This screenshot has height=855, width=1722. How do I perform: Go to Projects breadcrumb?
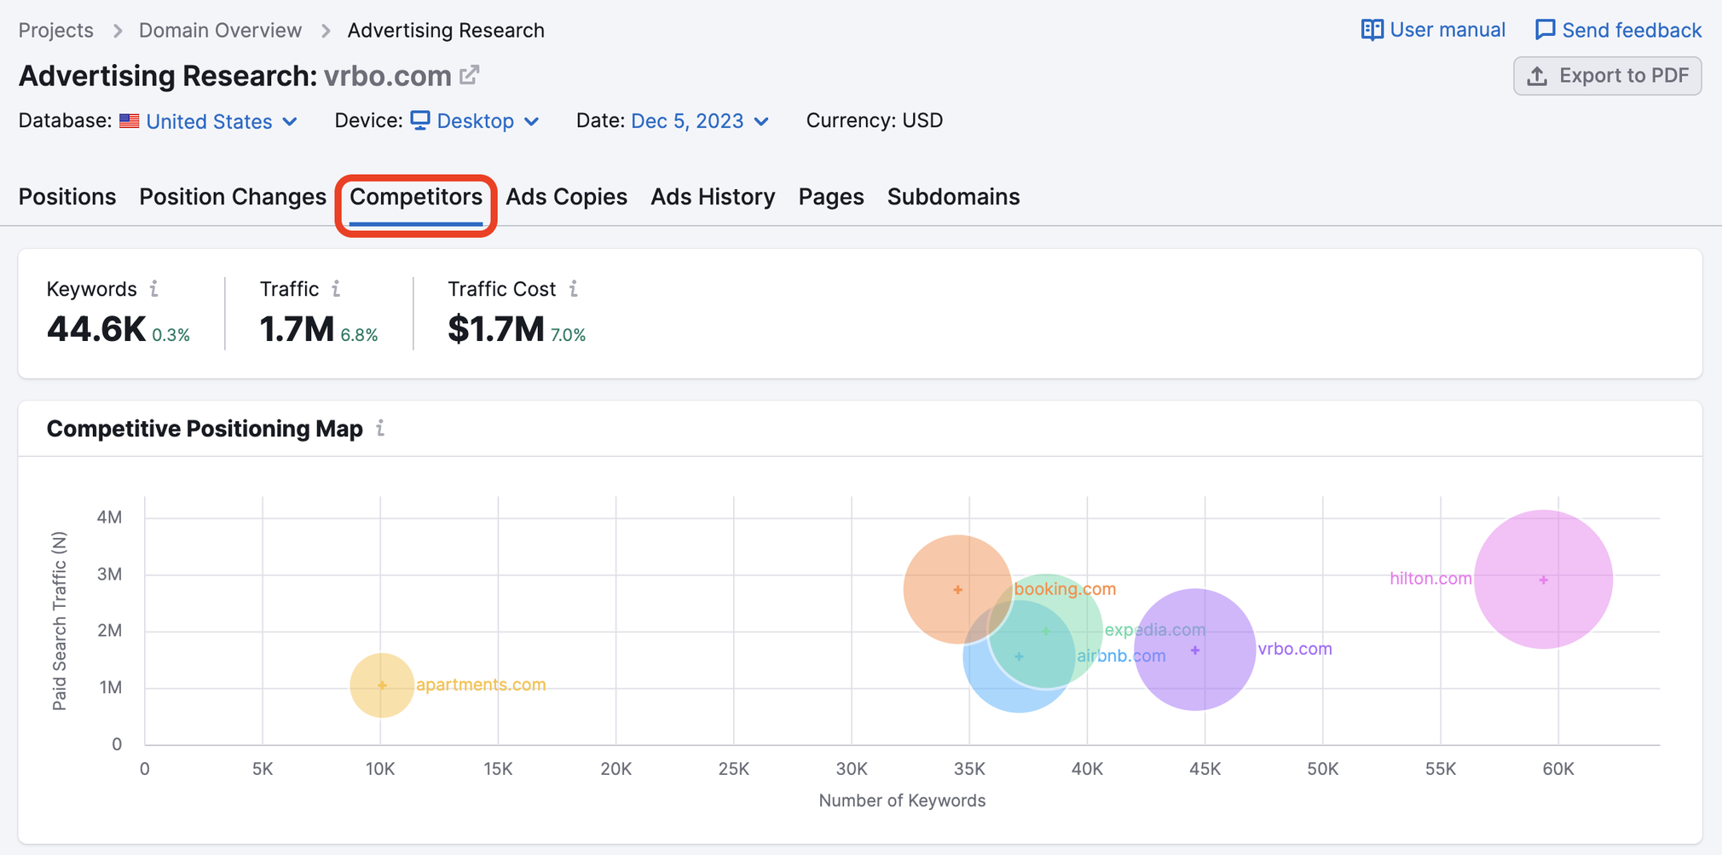tap(56, 31)
